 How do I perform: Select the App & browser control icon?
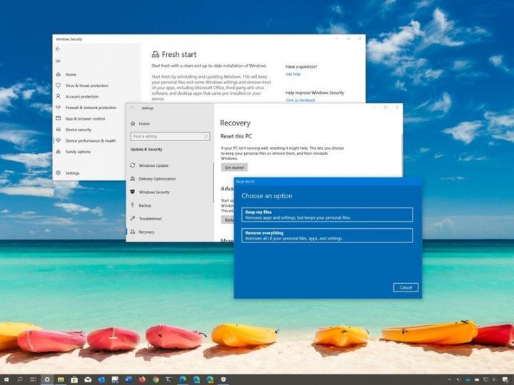[x=59, y=118]
